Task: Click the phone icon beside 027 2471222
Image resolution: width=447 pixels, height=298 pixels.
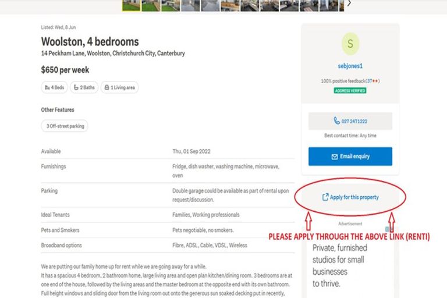Action: [337, 121]
